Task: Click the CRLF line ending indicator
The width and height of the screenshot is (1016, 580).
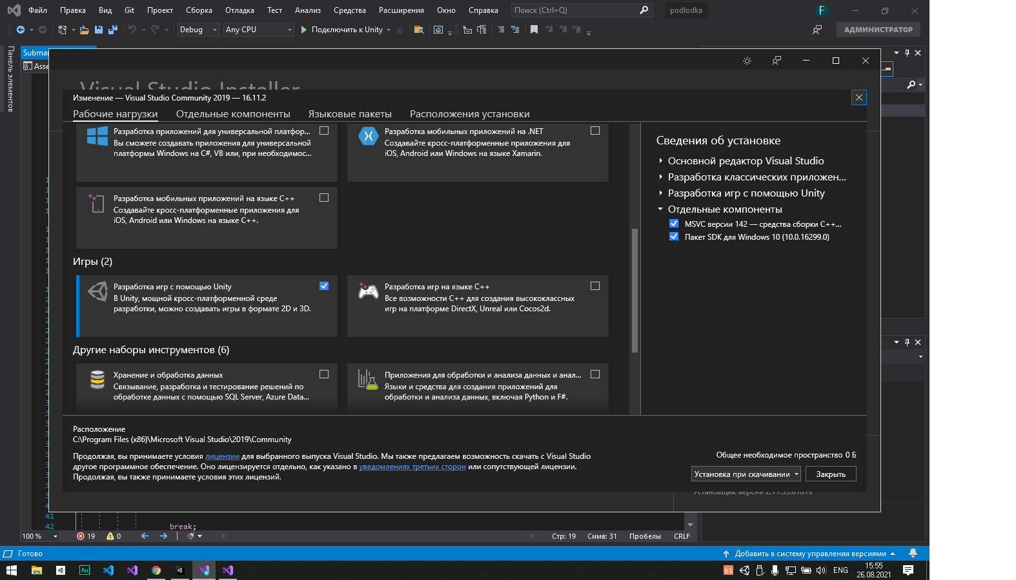Action: (x=682, y=536)
